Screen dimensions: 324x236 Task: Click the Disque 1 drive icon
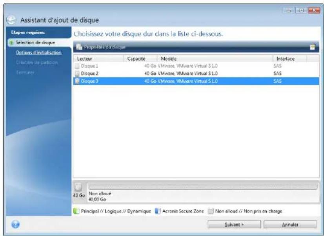[77, 66]
